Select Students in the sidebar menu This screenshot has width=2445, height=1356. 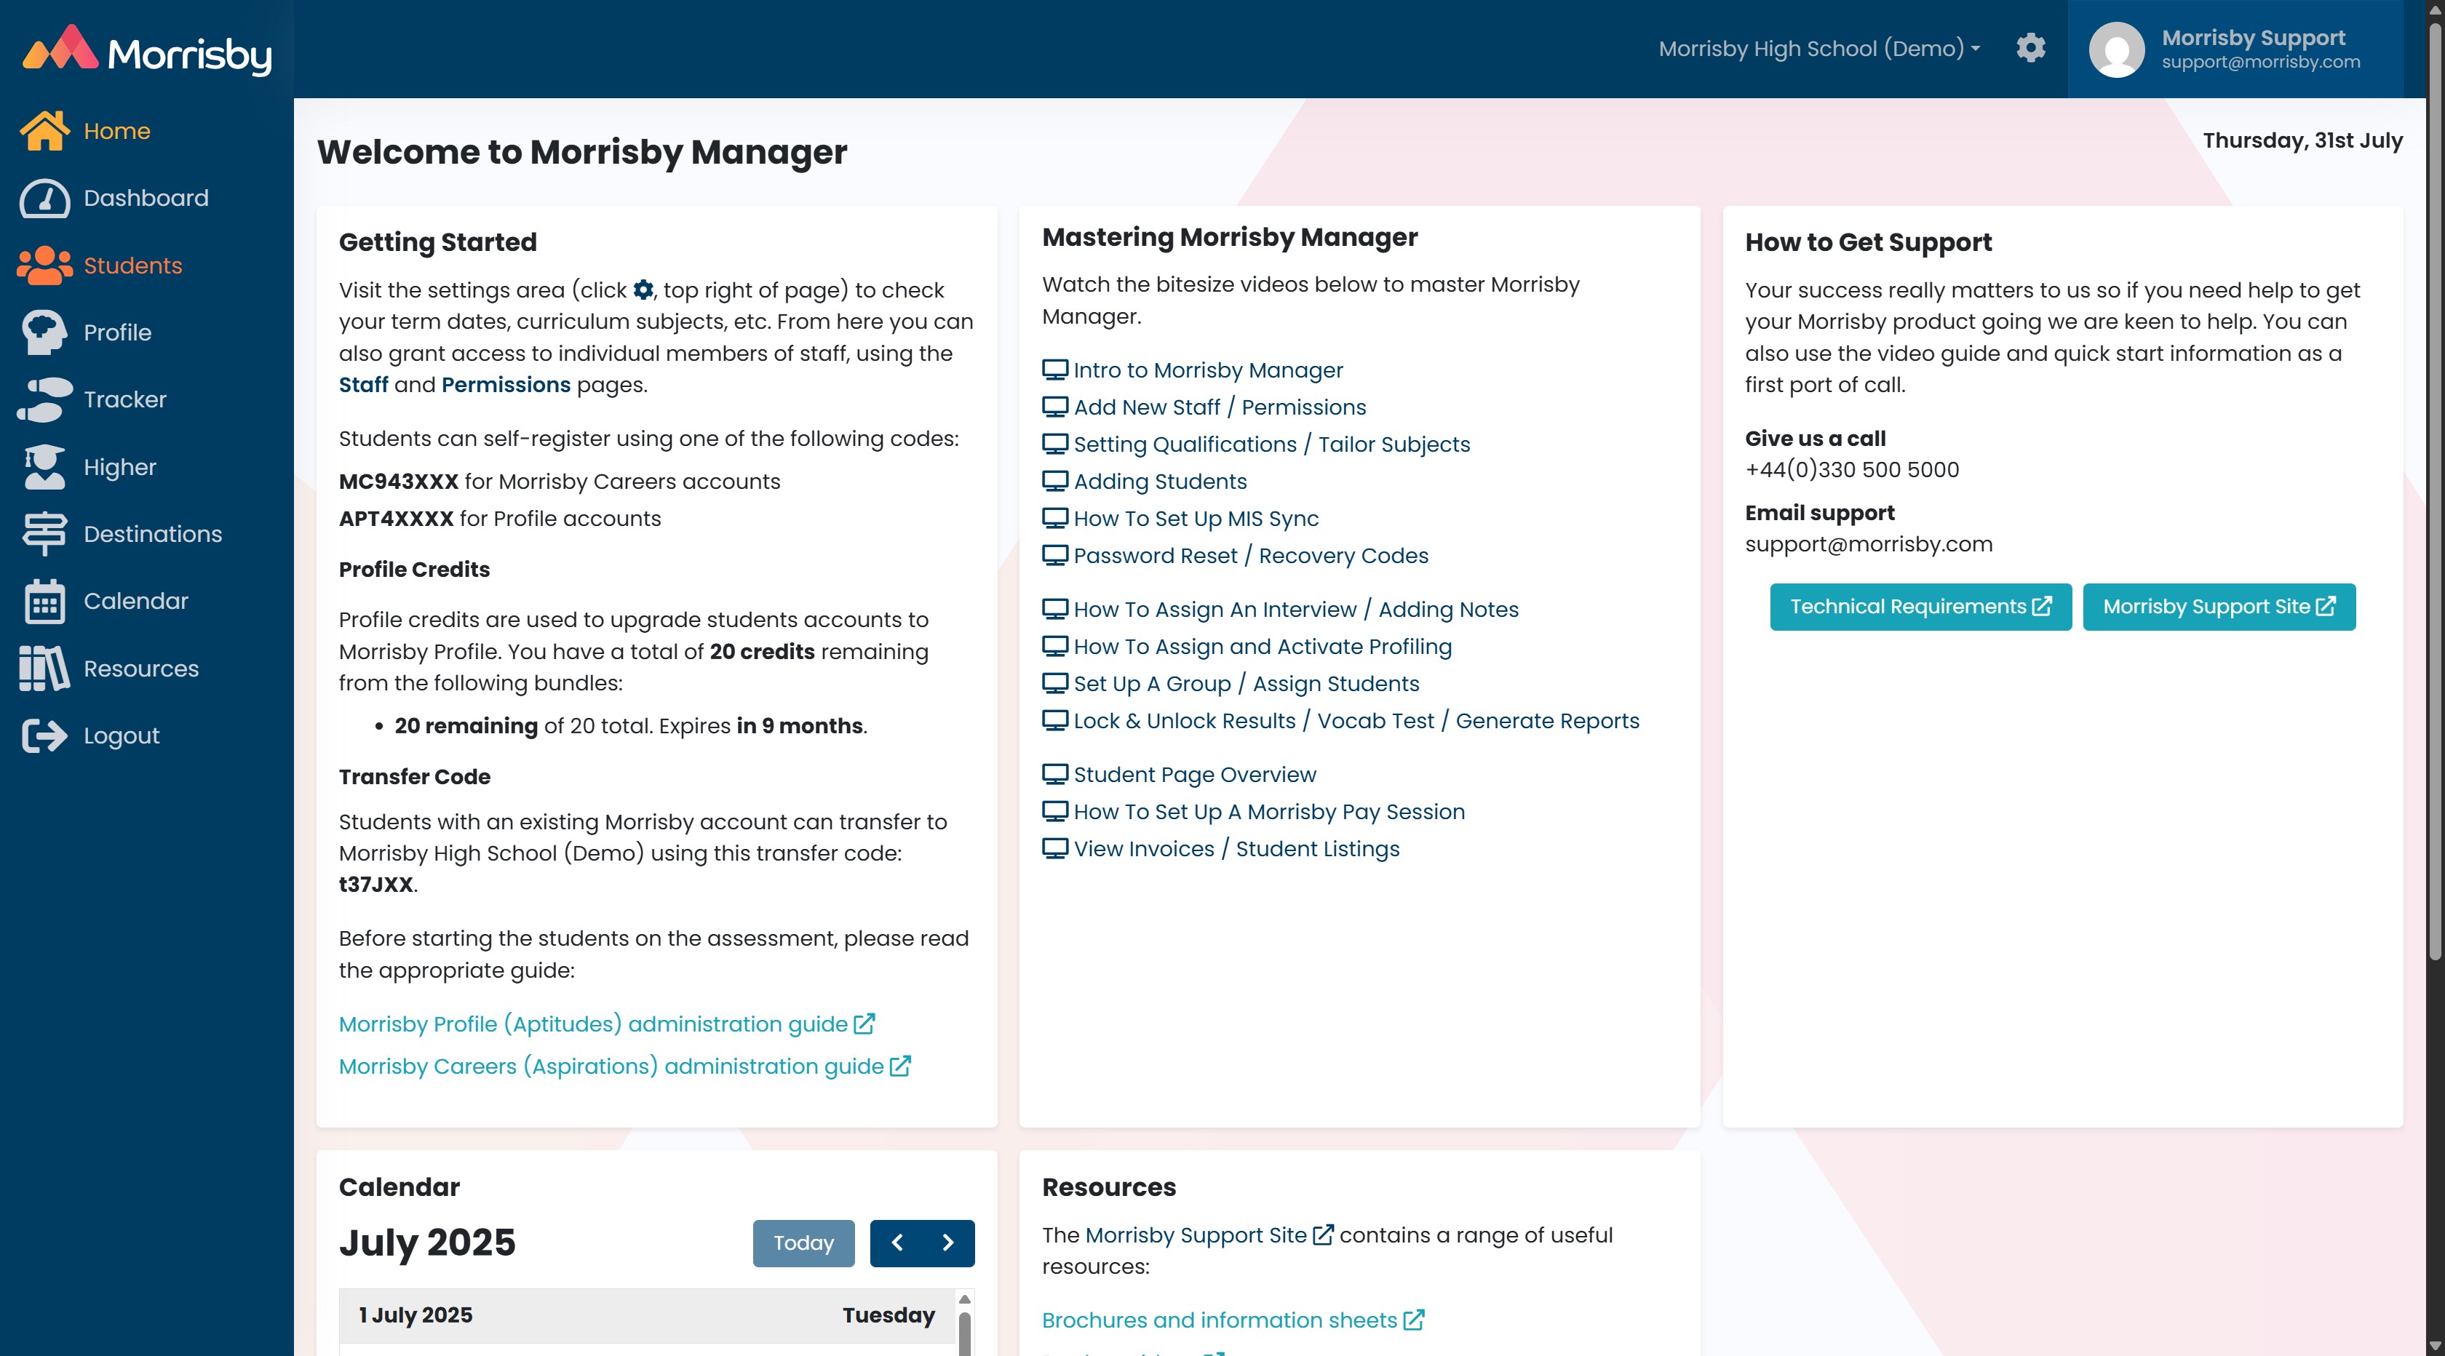click(133, 266)
